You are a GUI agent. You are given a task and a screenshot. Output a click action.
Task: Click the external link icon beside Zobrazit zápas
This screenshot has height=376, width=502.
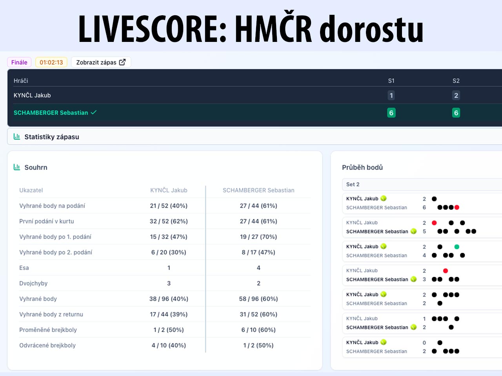pos(122,62)
